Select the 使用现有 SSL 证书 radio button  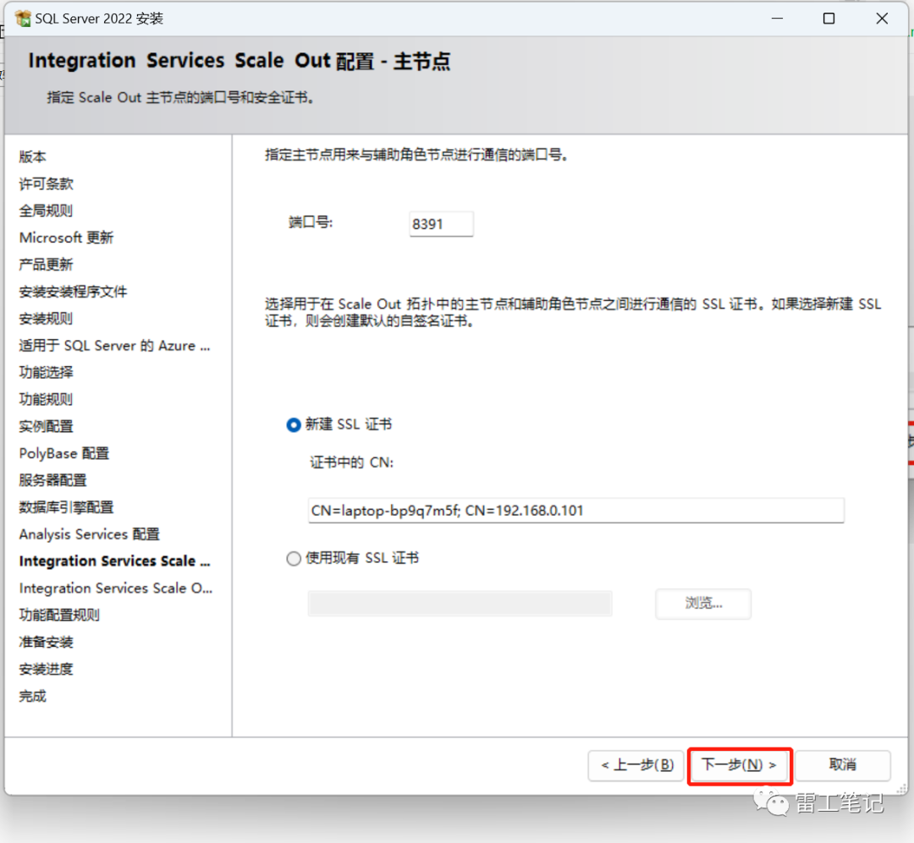tap(294, 559)
